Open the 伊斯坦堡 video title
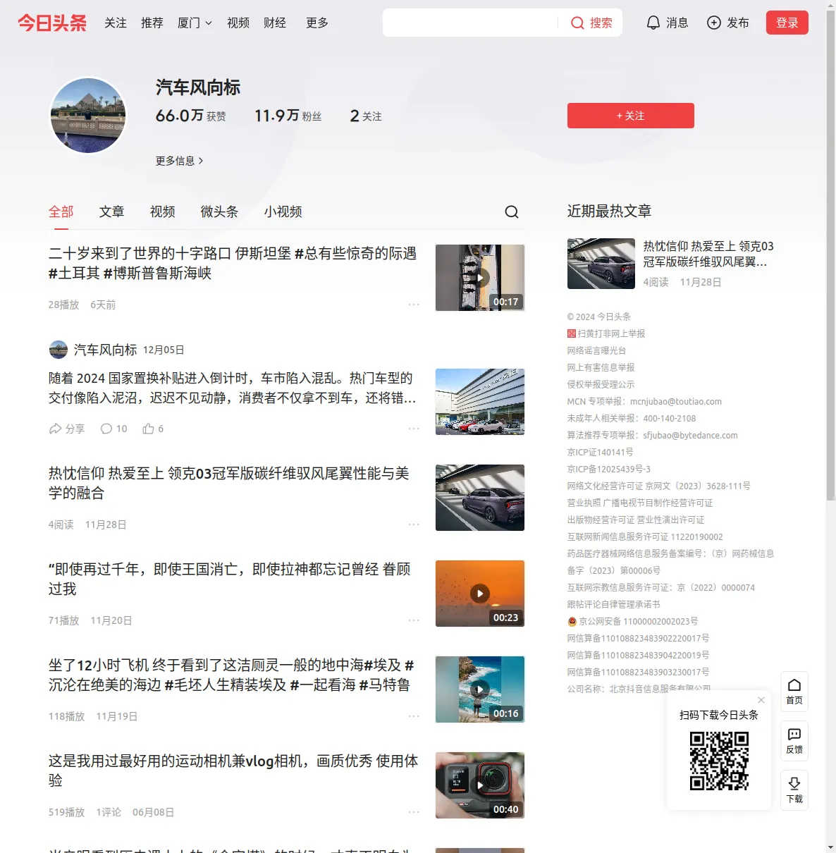 coord(233,263)
